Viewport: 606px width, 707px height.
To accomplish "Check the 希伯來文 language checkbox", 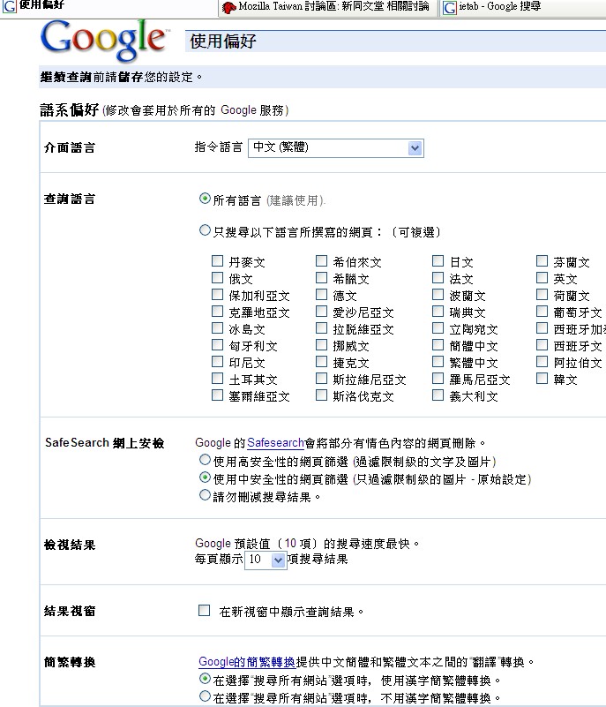I will pyautogui.click(x=322, y=261).
